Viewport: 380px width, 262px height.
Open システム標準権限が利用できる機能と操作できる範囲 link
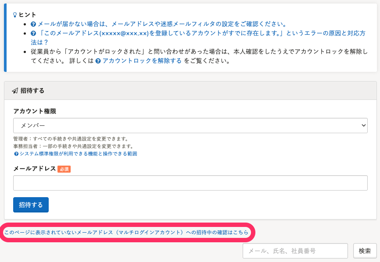click(78, 154)
